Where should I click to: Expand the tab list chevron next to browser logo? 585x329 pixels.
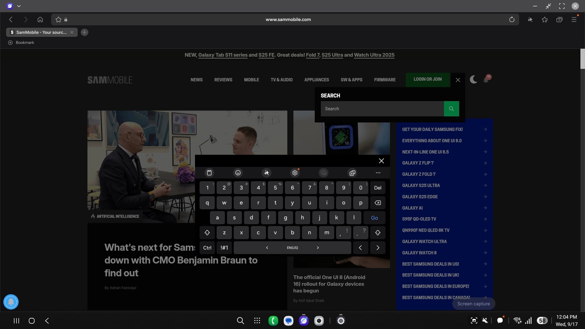coord(19,6)
